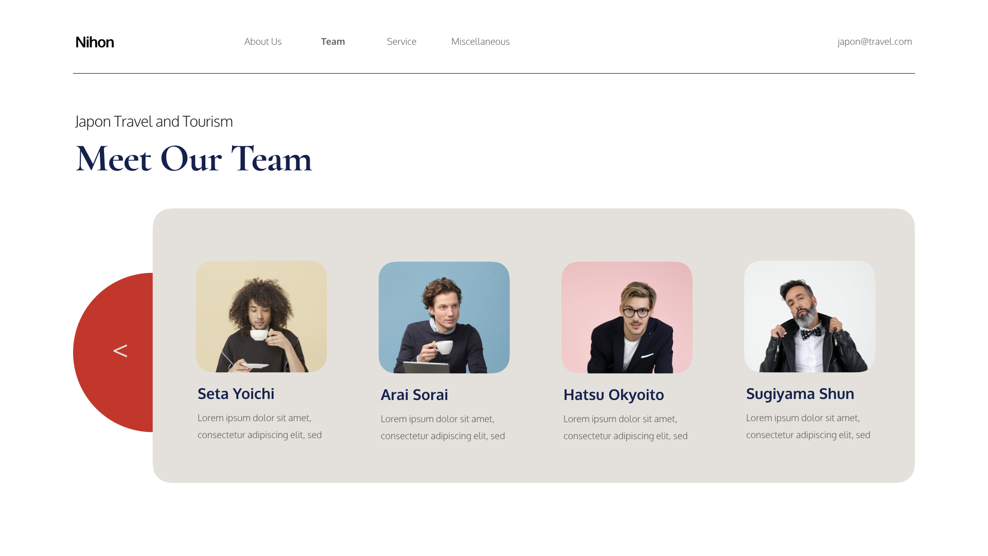
Task: Click description text under Sugiyama Shun
Action: [808, 426]
